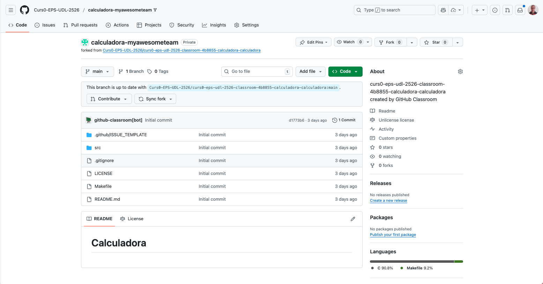Open the green Code dropdown button

[345, 71]
